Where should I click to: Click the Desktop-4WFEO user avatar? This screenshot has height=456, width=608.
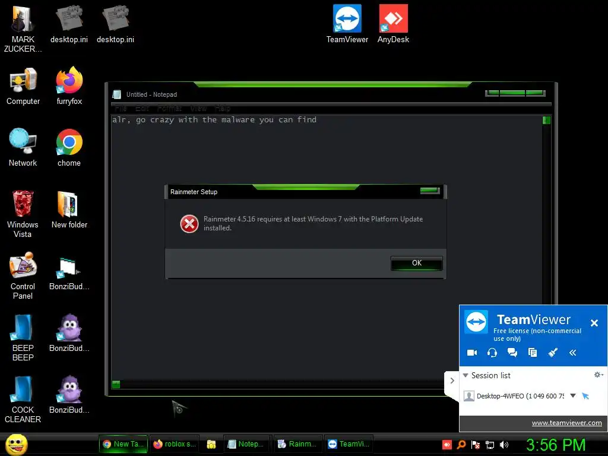(469, 396)
